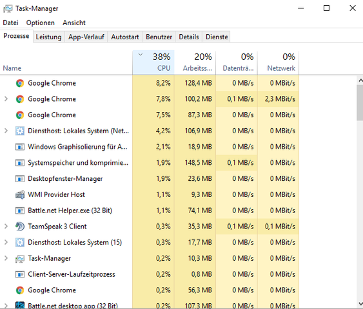Select Battle.net Helper.exe (32 Bit) name
Viewport: 363px width, 309px height.
click(70, 211)
